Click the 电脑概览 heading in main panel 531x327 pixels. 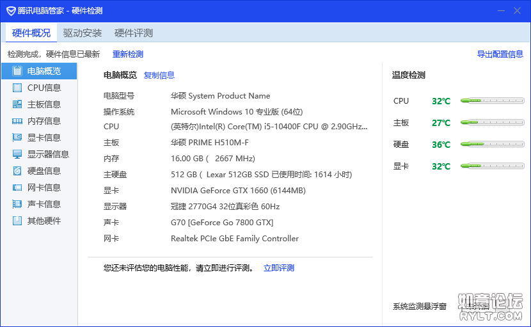[x=120, y=75]
